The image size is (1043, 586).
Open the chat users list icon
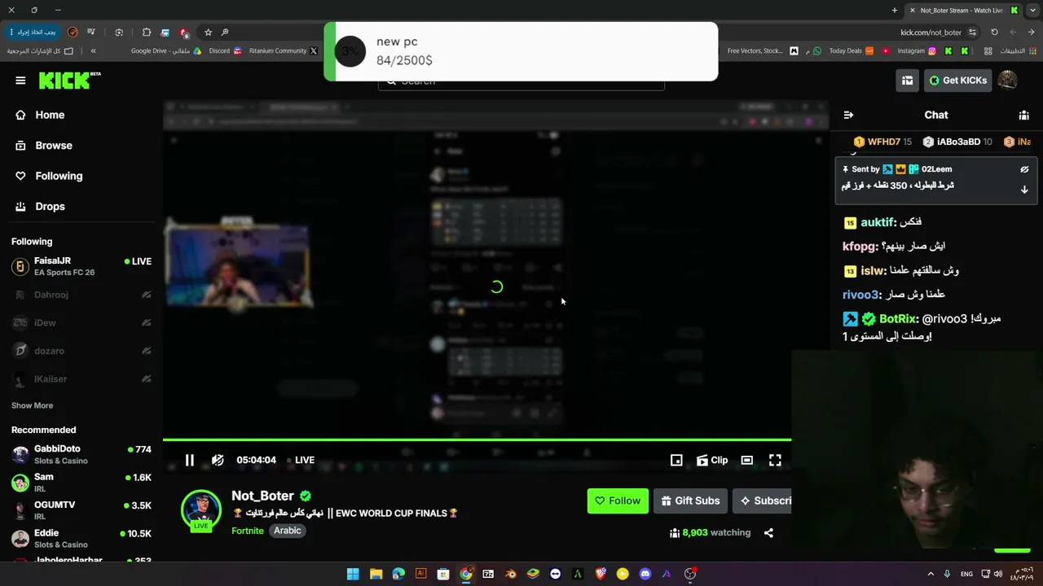pos(1023,115)
